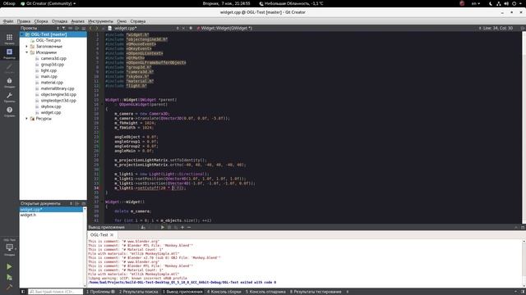
Task: Run the project with the green play button
Action: coord(9,266)
